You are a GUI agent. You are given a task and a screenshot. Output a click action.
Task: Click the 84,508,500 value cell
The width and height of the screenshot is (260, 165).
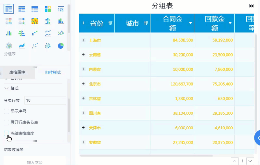pyautogui.click(x=183, y=40)
